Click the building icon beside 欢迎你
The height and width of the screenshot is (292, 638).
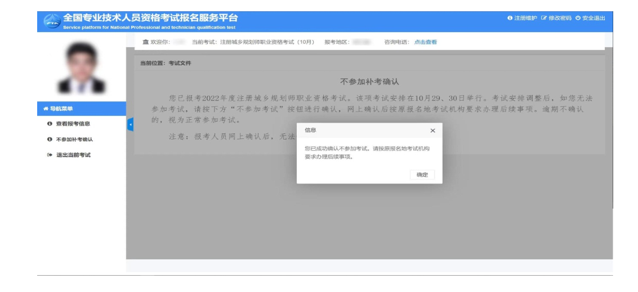[x=146, y=42]
